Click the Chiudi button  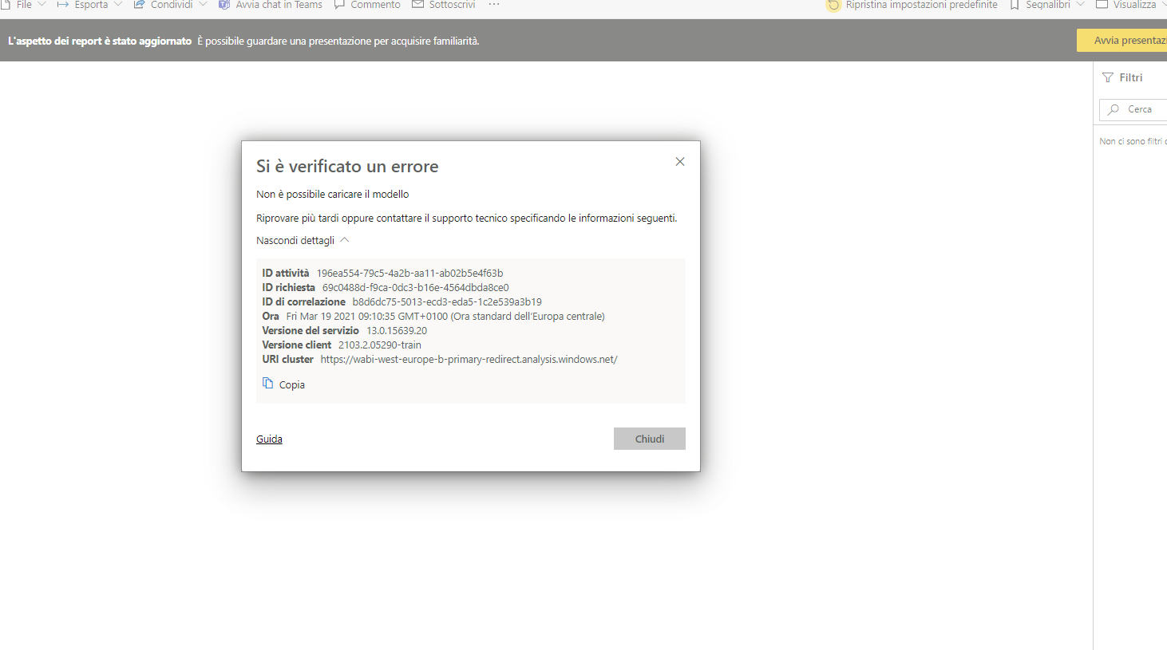pos(650,439)
